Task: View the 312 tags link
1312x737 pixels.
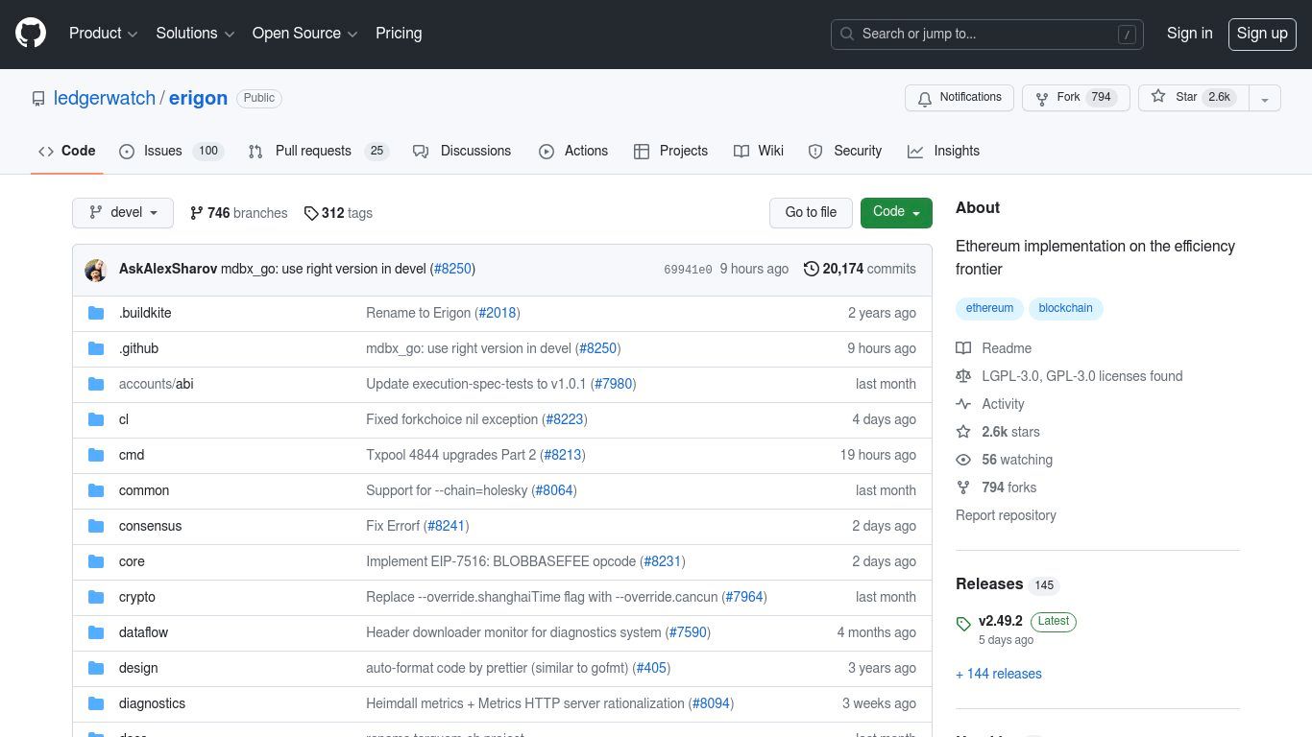Action: [338, 213]
